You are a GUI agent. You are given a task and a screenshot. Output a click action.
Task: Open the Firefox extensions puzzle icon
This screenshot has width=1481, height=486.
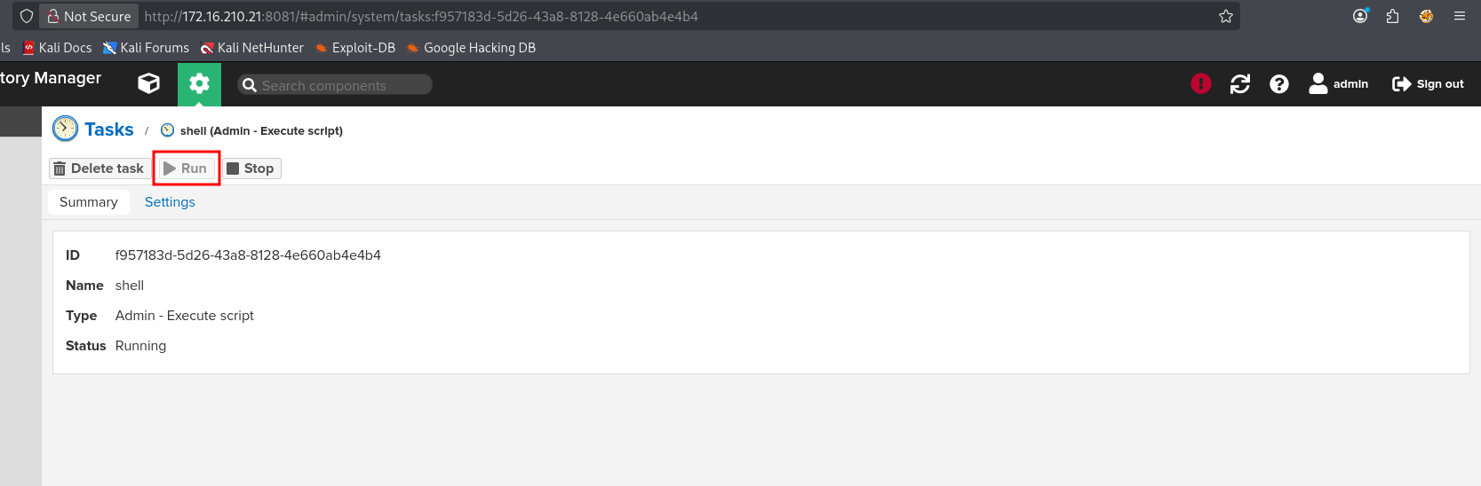(1392, 16)
